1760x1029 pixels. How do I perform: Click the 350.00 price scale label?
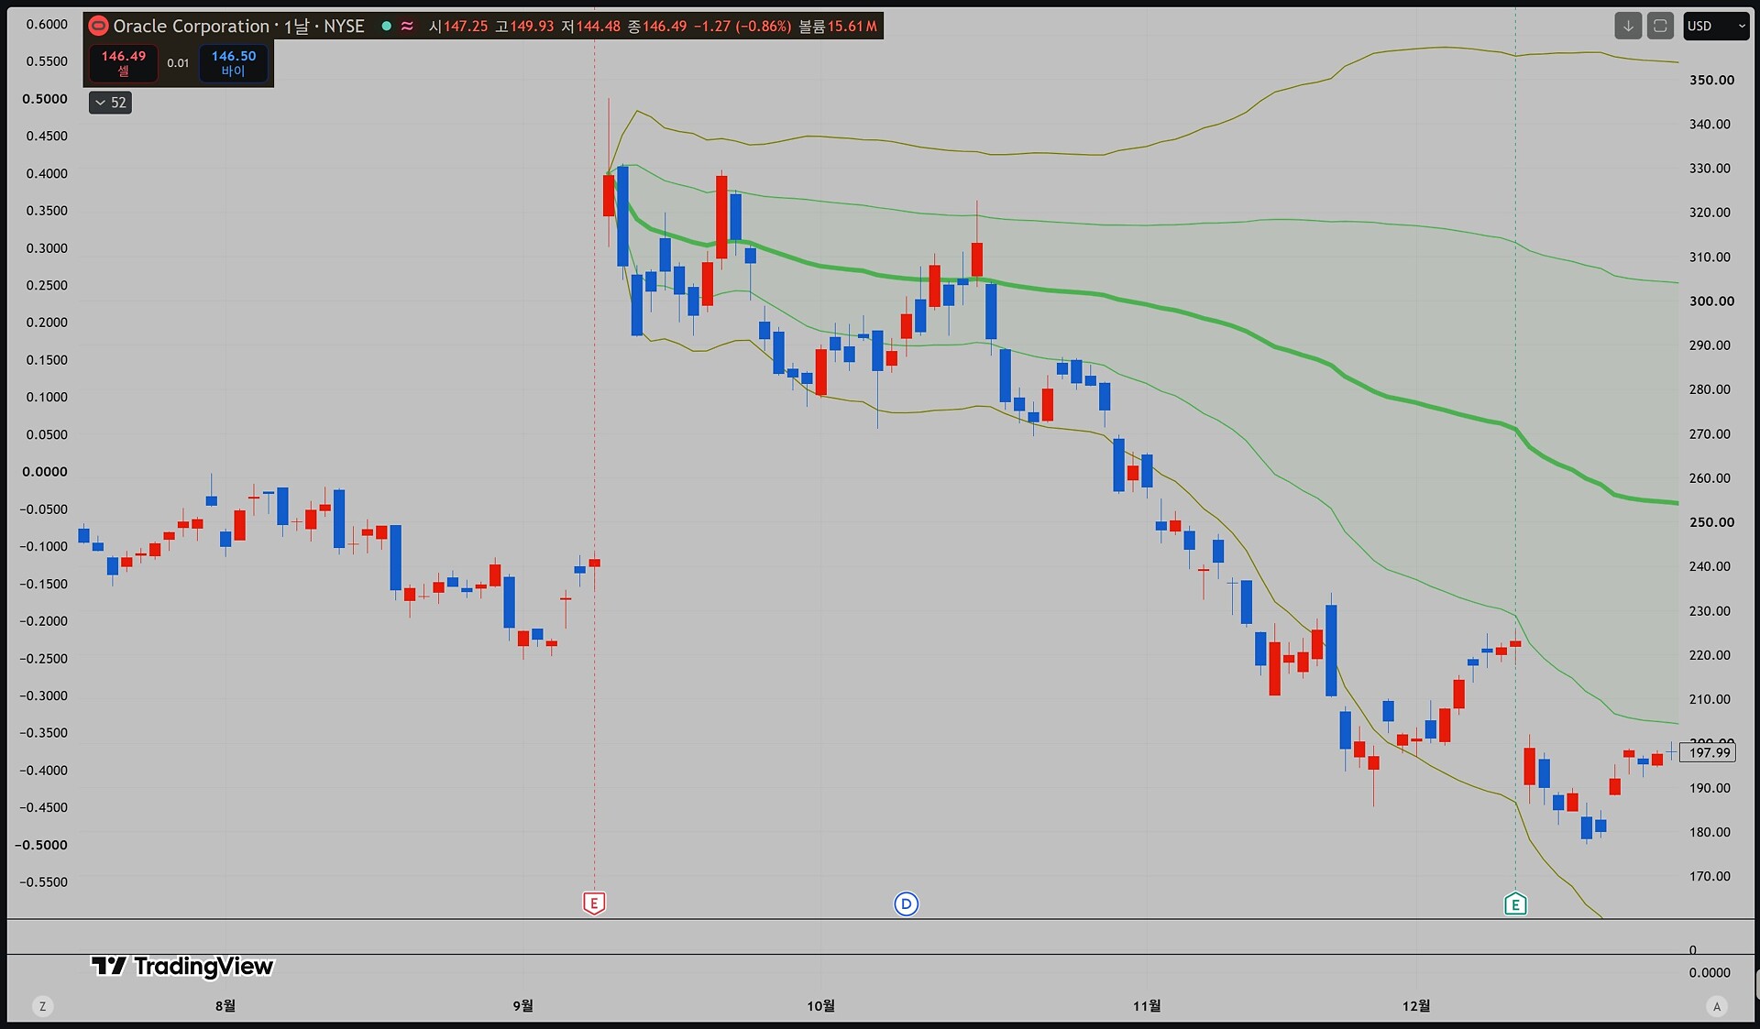[1711, 80]
